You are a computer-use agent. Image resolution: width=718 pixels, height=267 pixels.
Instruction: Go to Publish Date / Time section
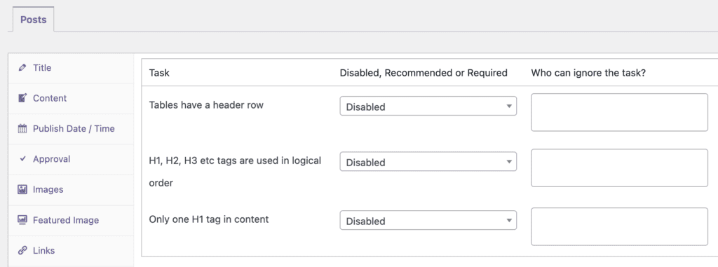pyautogui.click(x=71, y=129)
